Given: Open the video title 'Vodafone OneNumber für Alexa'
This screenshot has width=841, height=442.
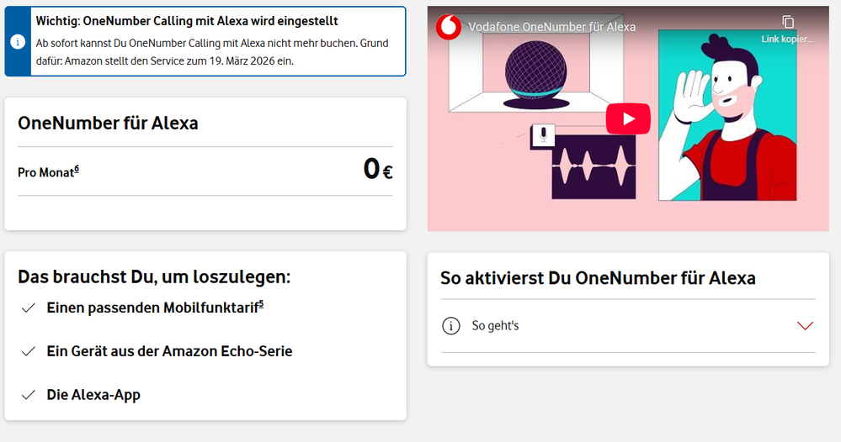Looking at the screenshot, I should point(552,27).
